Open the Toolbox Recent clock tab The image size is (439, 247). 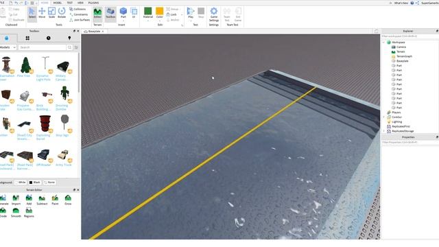tap(49, 38)
